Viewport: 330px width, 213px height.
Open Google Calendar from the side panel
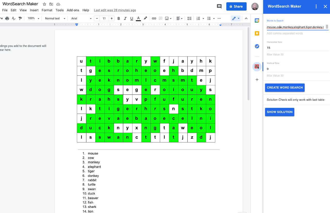(257, 20)
